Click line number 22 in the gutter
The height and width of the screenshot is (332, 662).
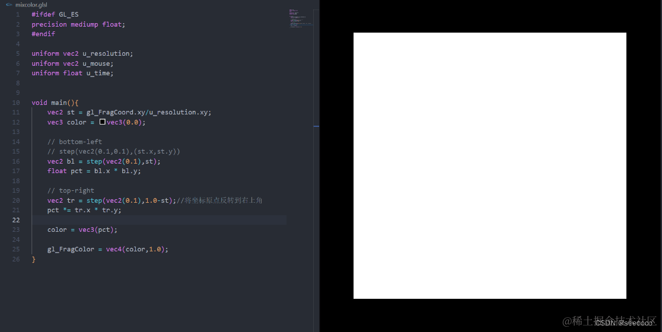point(16,220)
